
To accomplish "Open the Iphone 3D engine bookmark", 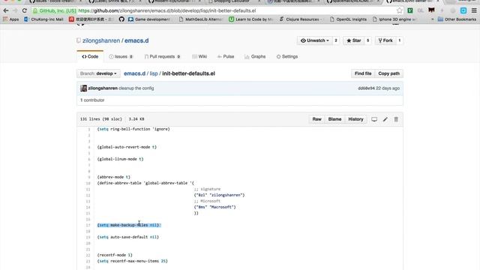I will click(394, 19).
